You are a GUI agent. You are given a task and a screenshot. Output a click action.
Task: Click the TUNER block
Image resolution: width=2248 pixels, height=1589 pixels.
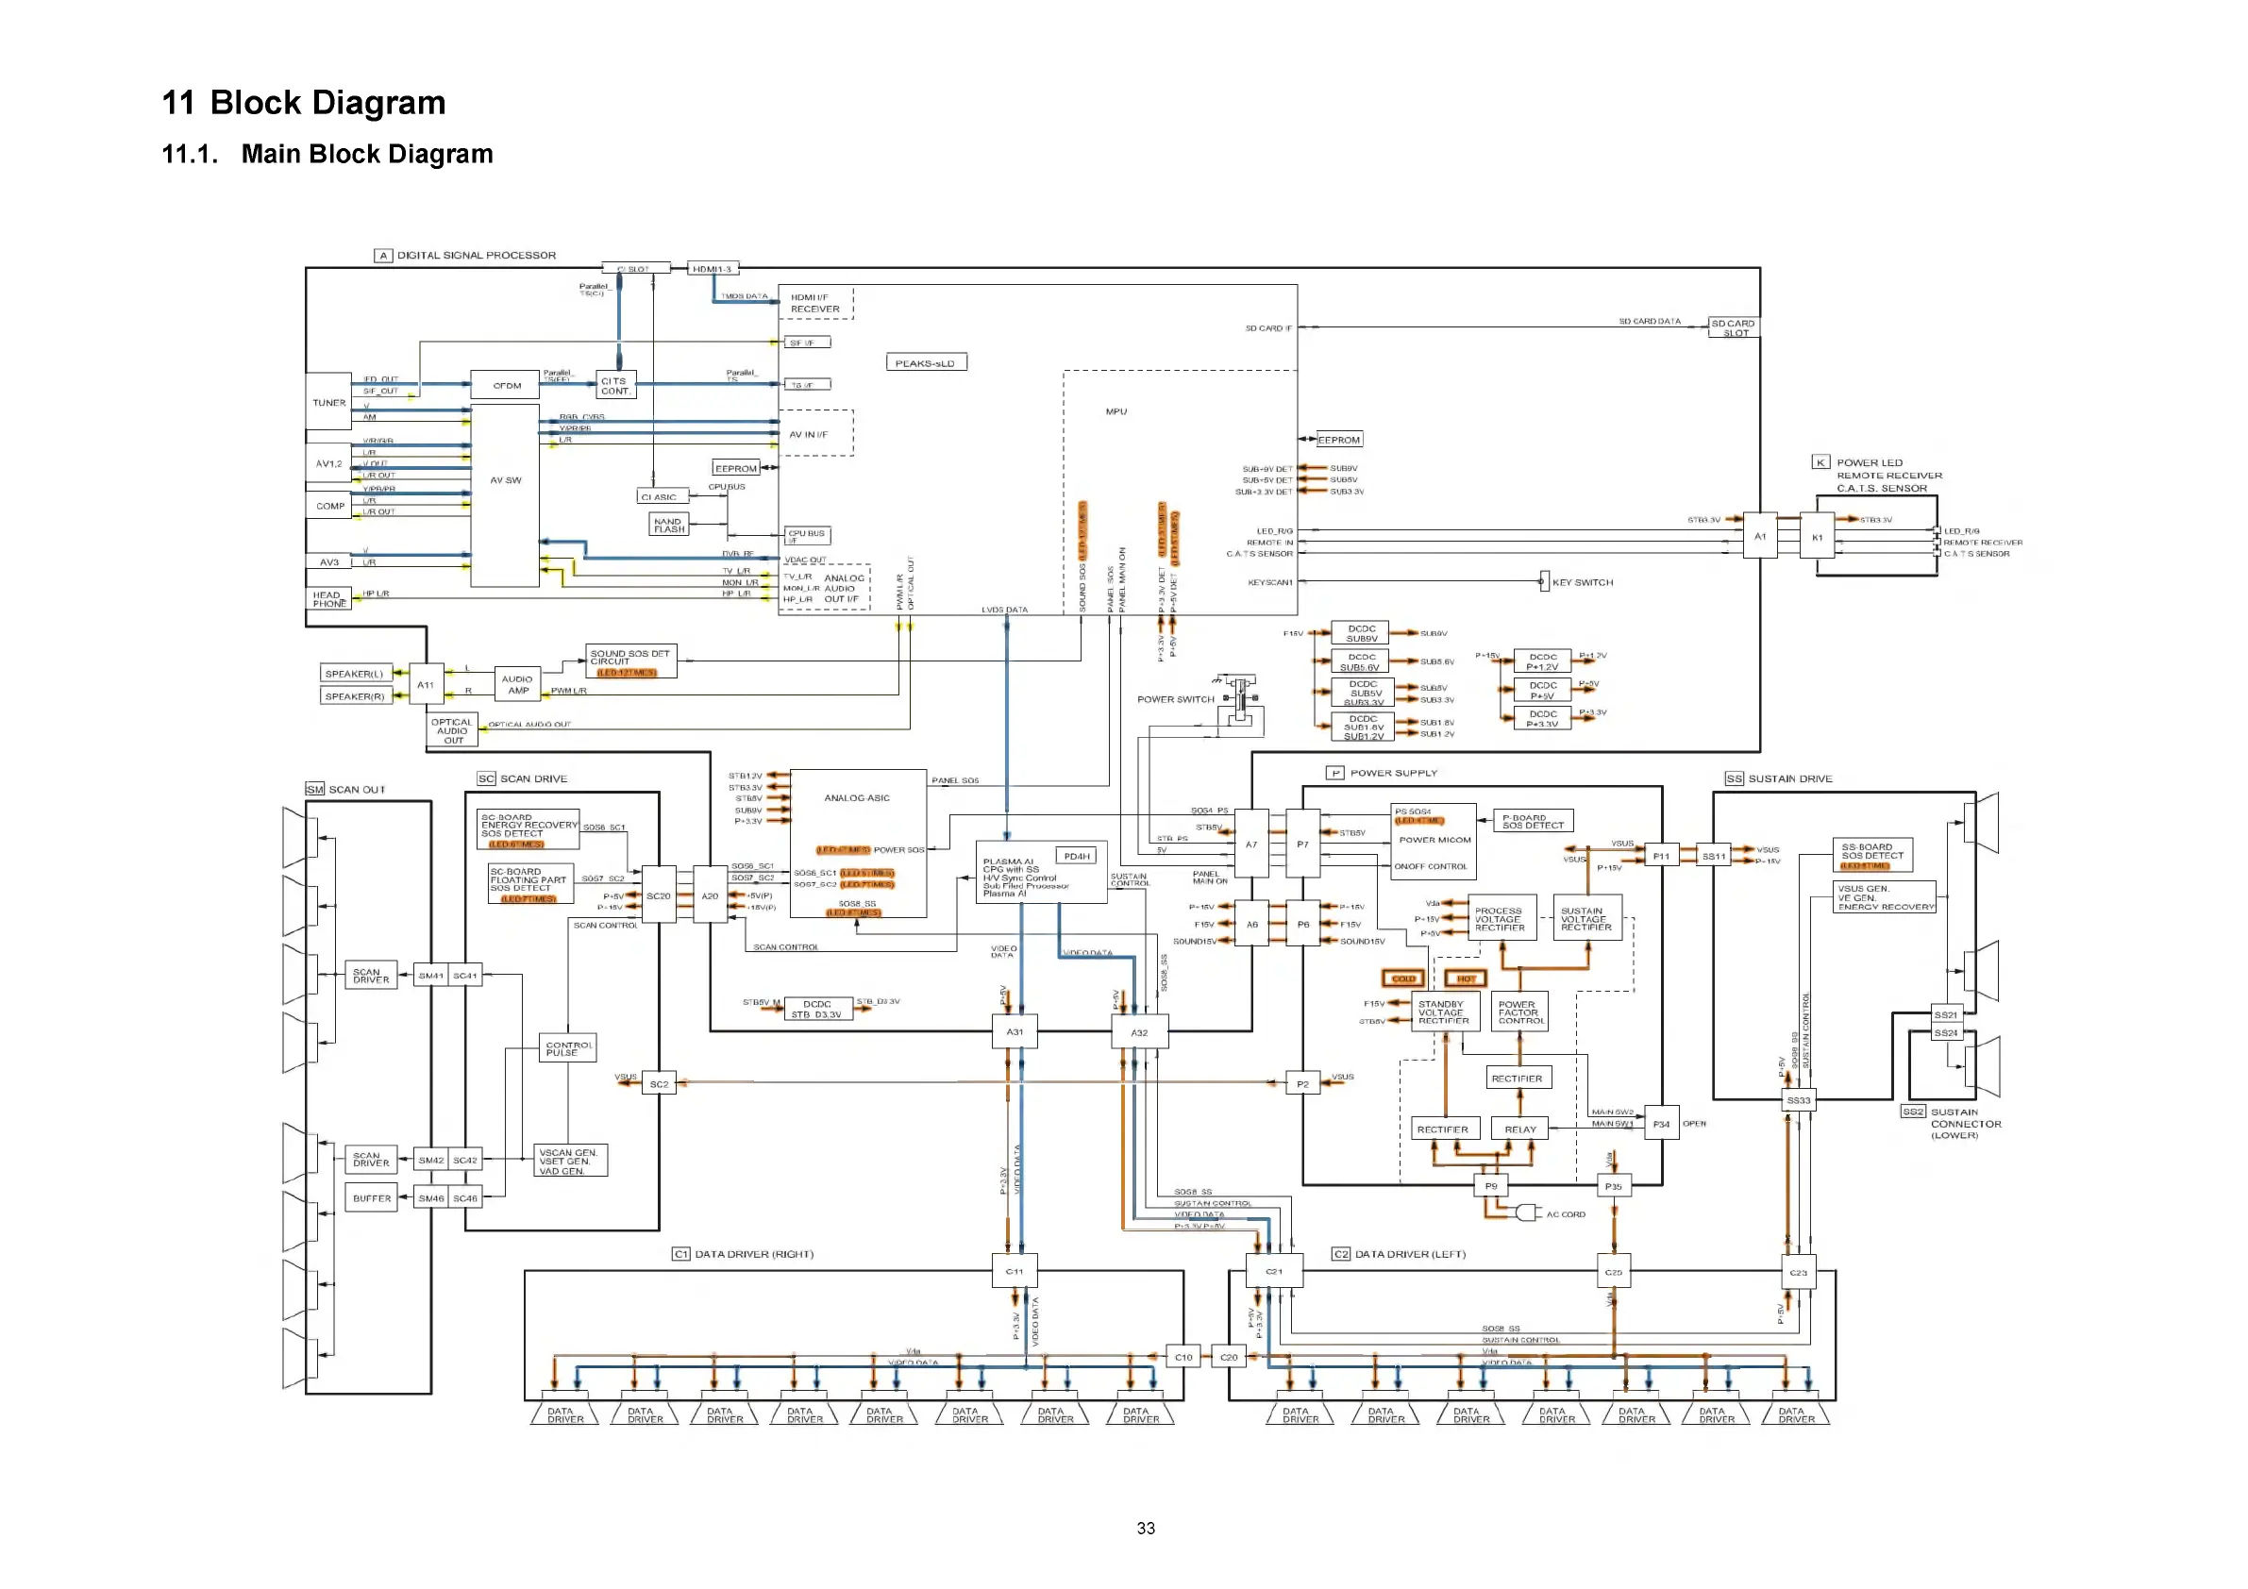329,401
